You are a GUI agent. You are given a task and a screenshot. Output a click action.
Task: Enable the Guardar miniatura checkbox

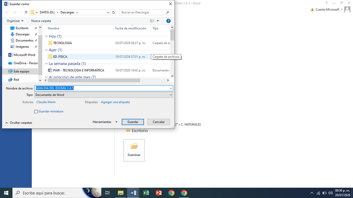[x=36, y=111]
